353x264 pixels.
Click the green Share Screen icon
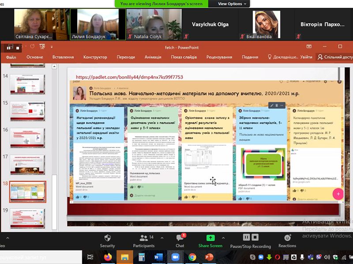pos(210,238)
